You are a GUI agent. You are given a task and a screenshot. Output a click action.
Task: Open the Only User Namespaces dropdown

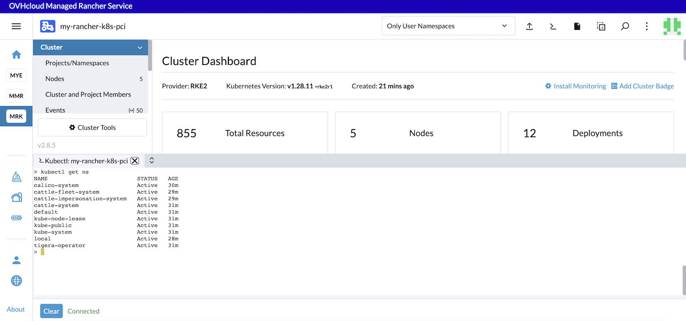tap(448, 25)
